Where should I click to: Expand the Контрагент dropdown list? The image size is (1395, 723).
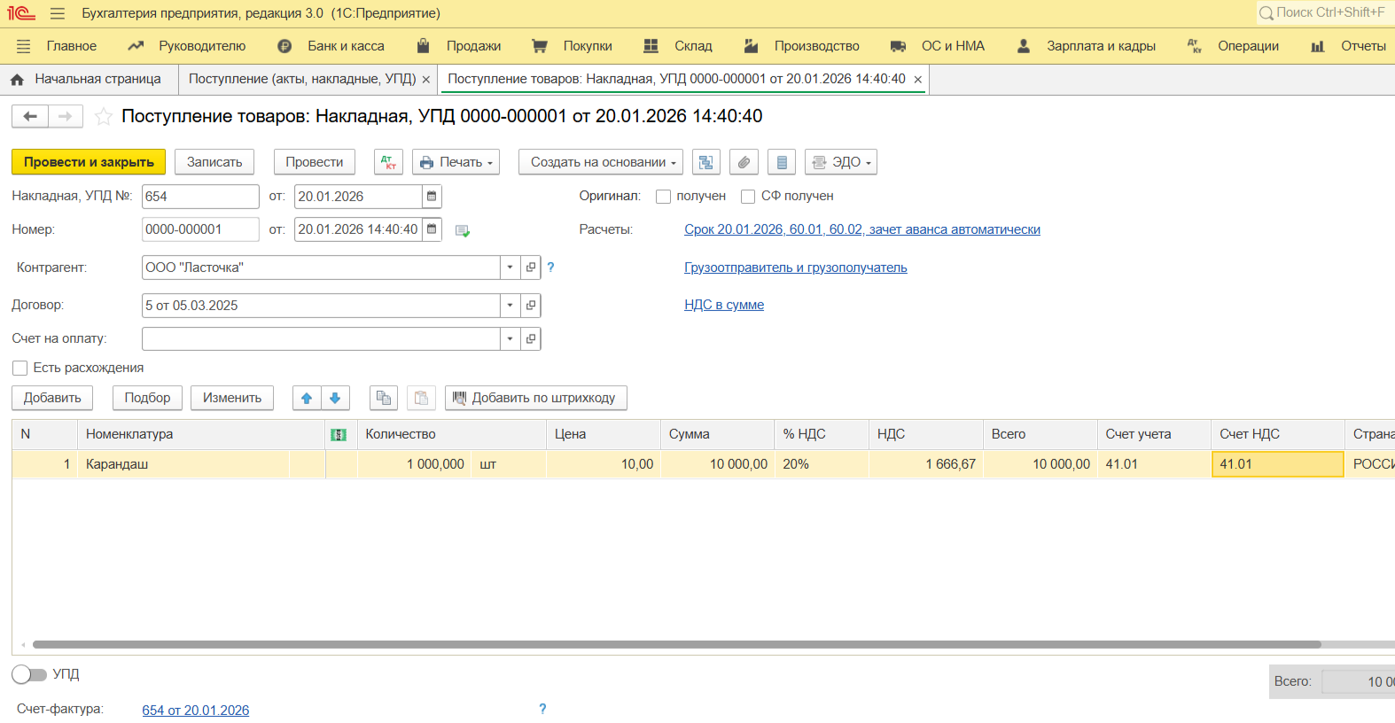click(510, 268)
